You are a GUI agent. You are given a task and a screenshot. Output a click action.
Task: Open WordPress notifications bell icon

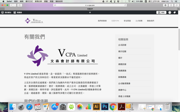[175, 12]
